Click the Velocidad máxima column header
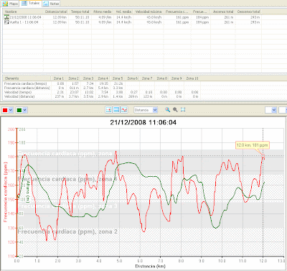This screenshot has width=287, height=271. coord(149,12)
